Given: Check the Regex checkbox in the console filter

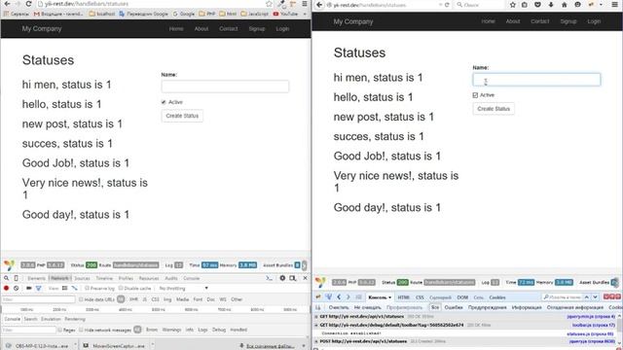Looking at the screenshot, I should 60,330.
